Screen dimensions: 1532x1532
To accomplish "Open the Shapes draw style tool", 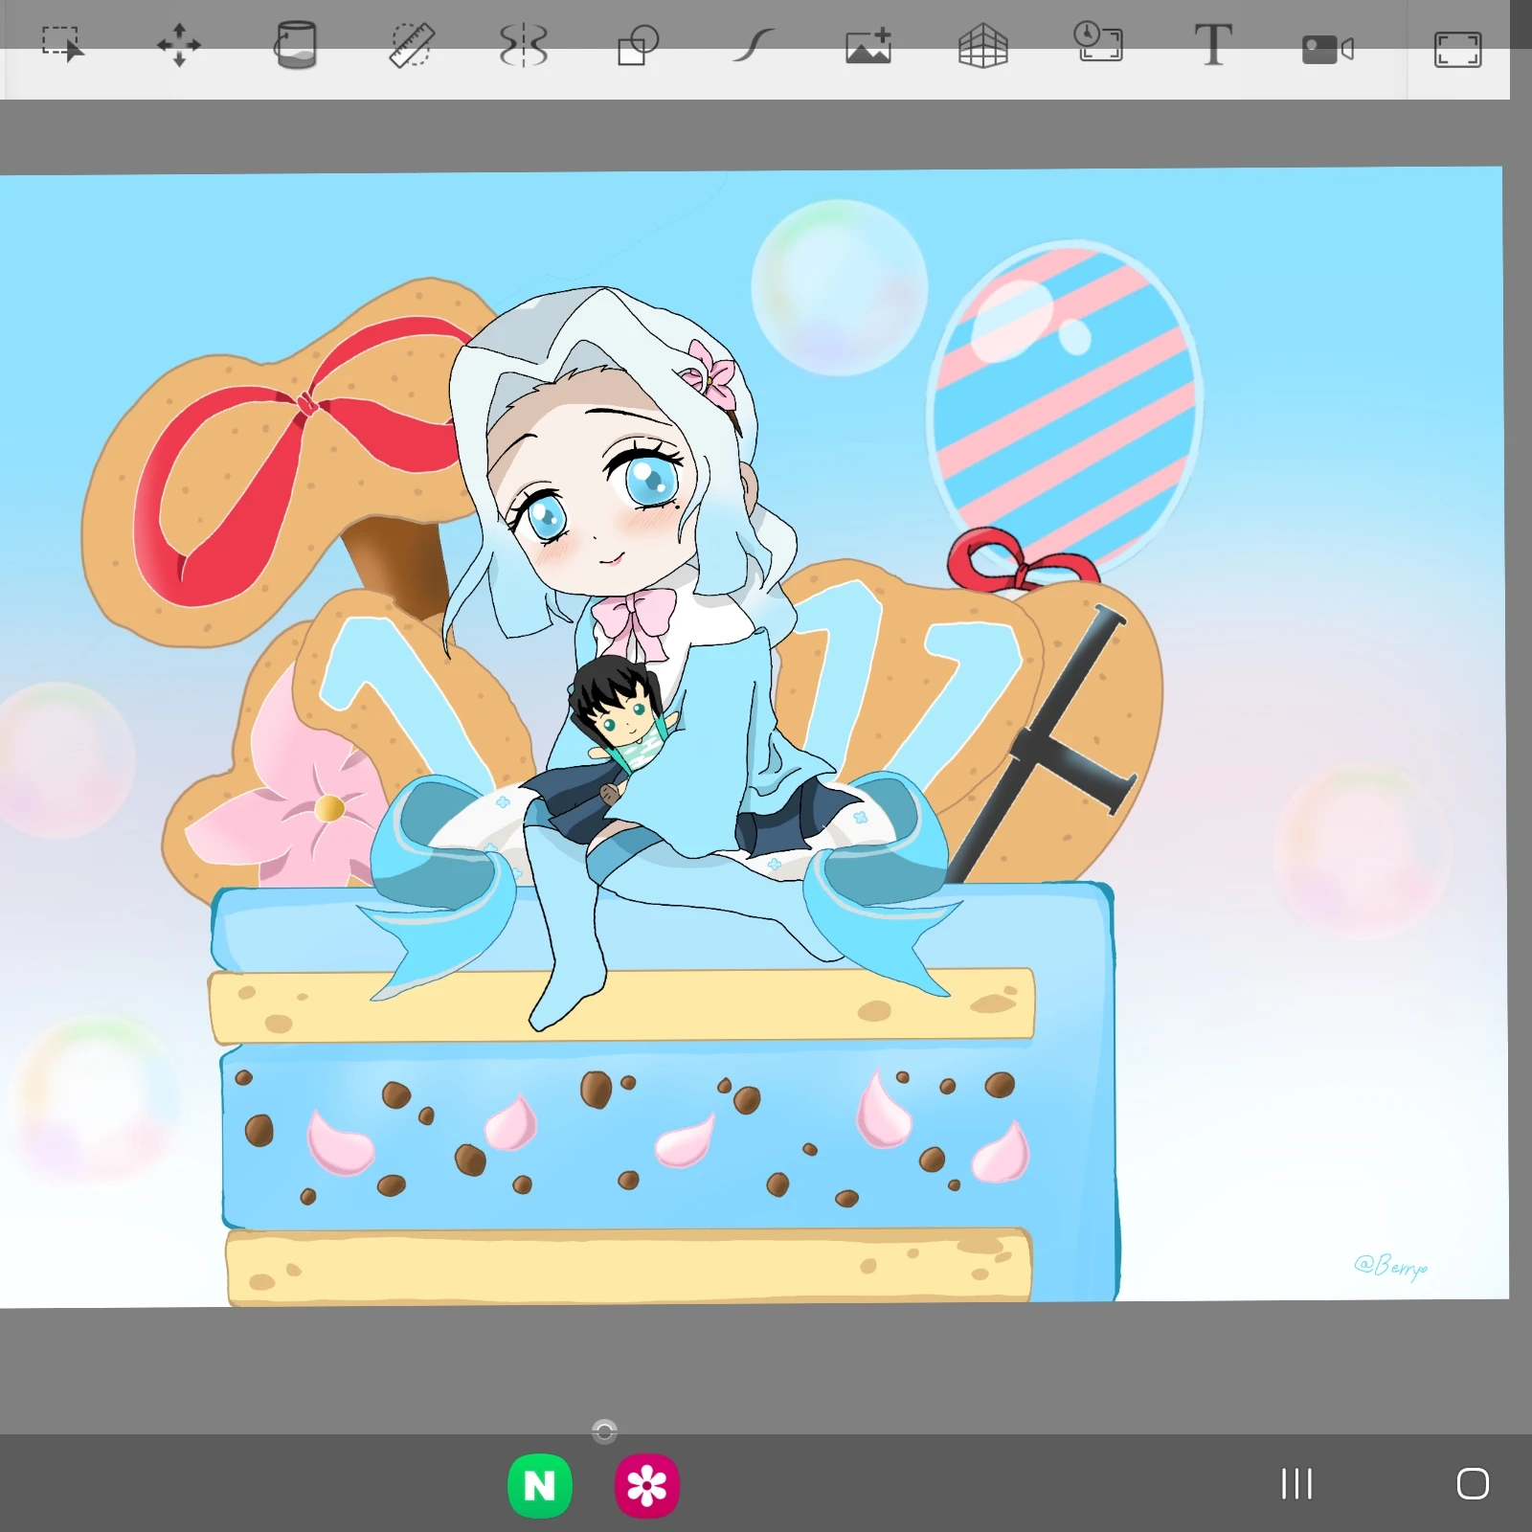I will pyautogui.click(x=639, y=45).
